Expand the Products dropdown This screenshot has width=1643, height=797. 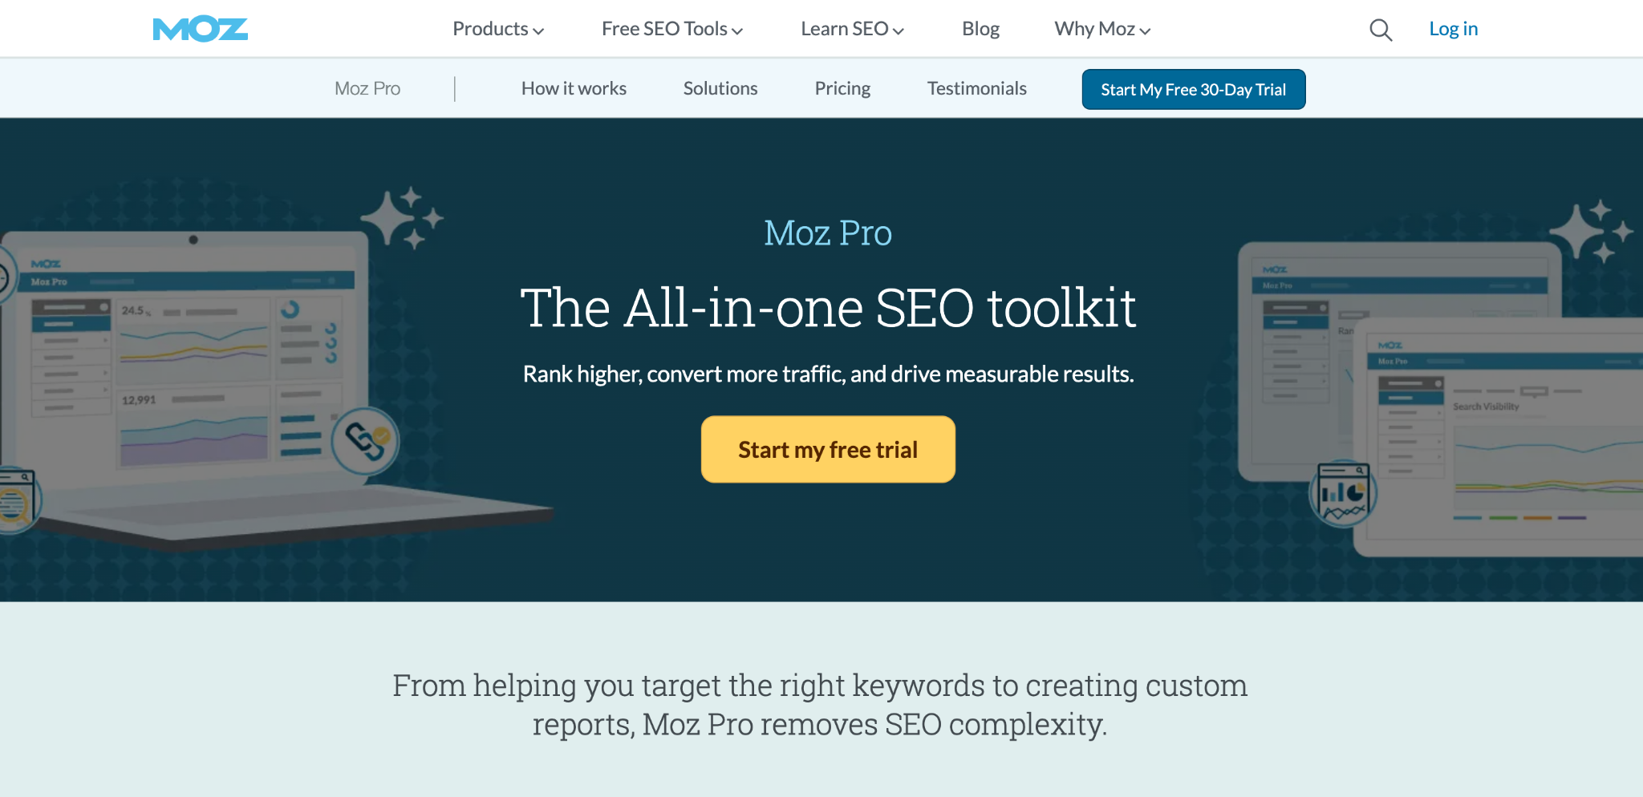pyautogui.click(x=498, y=29)
